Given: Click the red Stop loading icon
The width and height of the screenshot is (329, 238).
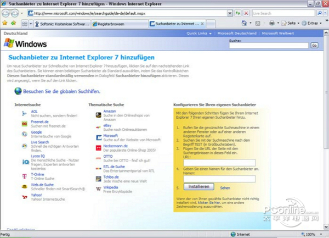Looking at the screenshot, I should click(x=246, y=13).
